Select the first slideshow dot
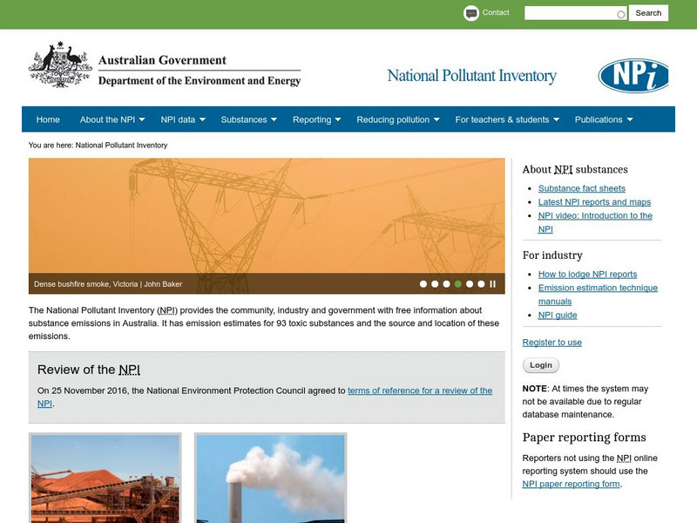 point(423,284)
